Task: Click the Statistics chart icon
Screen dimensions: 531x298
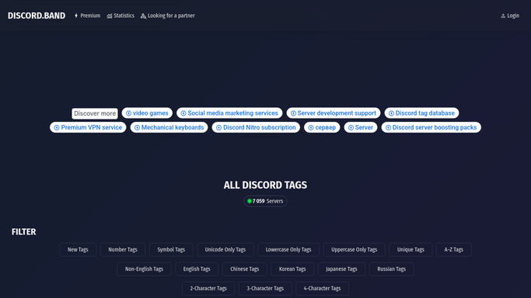Action: tap(110, 16)
